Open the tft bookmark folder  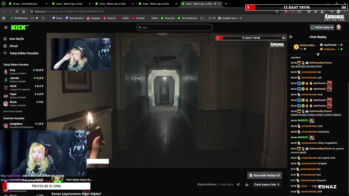(x=212, y=18)
